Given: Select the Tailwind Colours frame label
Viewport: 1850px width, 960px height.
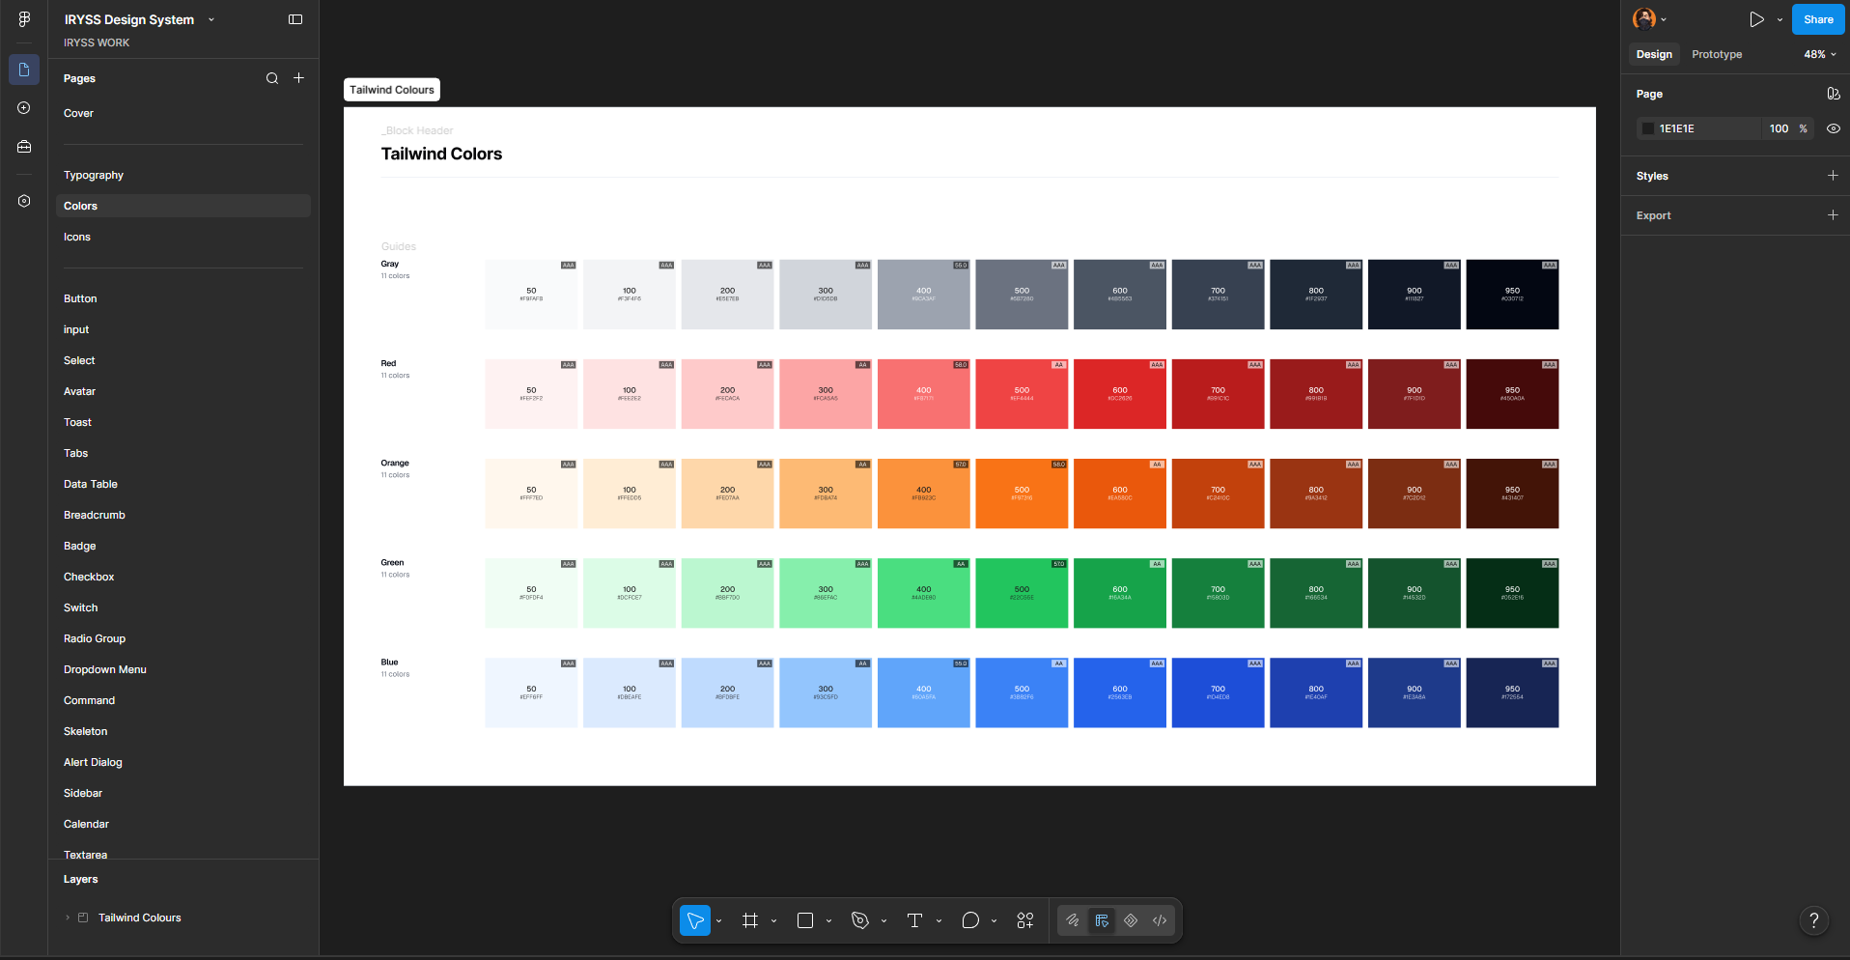Looking at the screenshot, I should click(x=392, y=90).
